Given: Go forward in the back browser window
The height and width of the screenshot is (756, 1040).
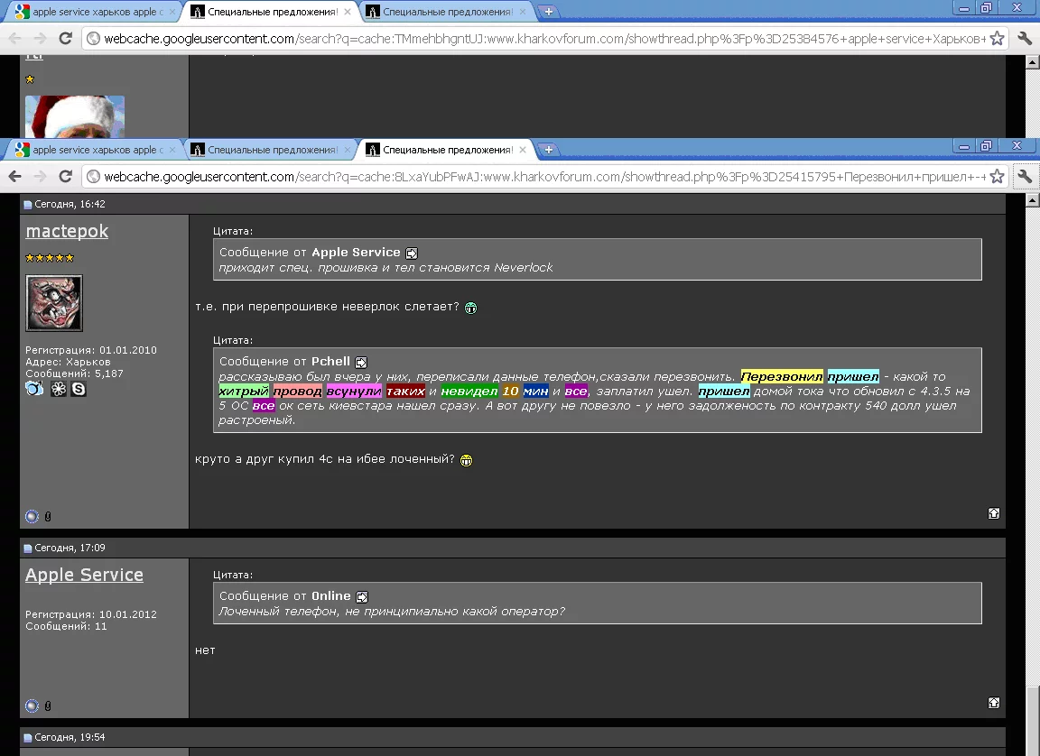Looking at the screenshot, I should point(40,39).
